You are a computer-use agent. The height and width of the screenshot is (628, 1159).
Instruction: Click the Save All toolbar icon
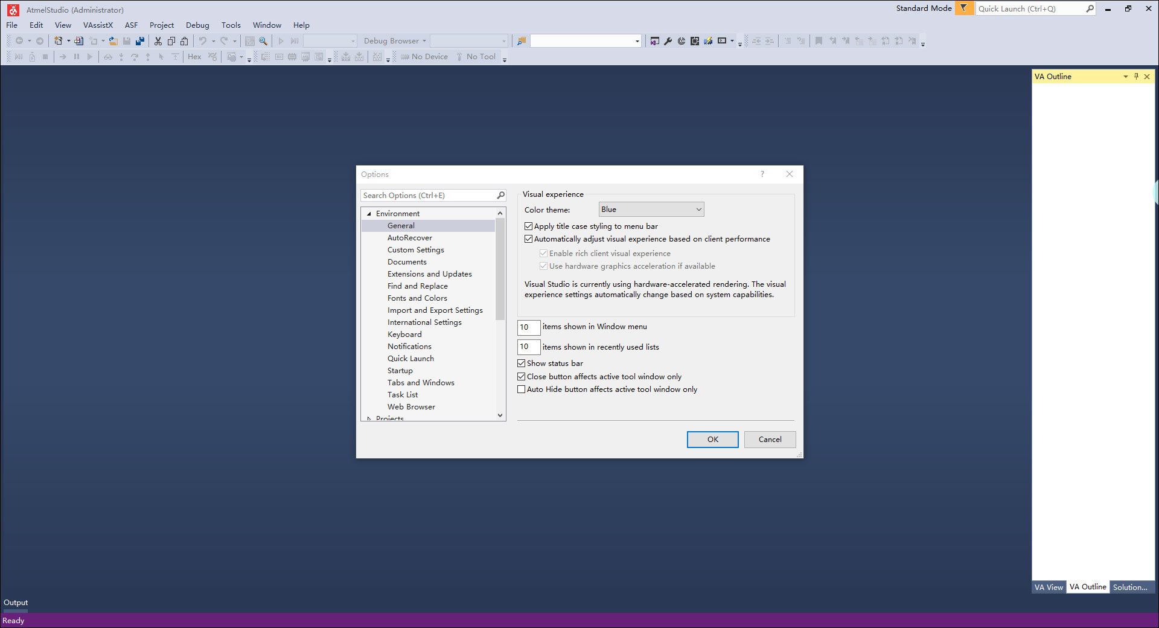click(140, 41)
